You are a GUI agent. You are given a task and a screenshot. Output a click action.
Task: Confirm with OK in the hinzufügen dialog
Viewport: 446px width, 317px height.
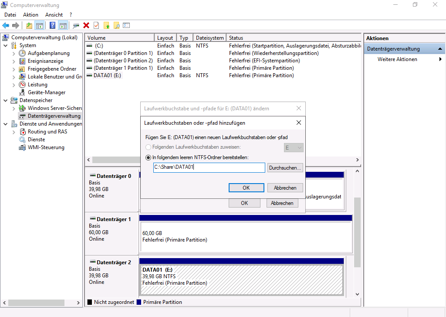[246, 188]
